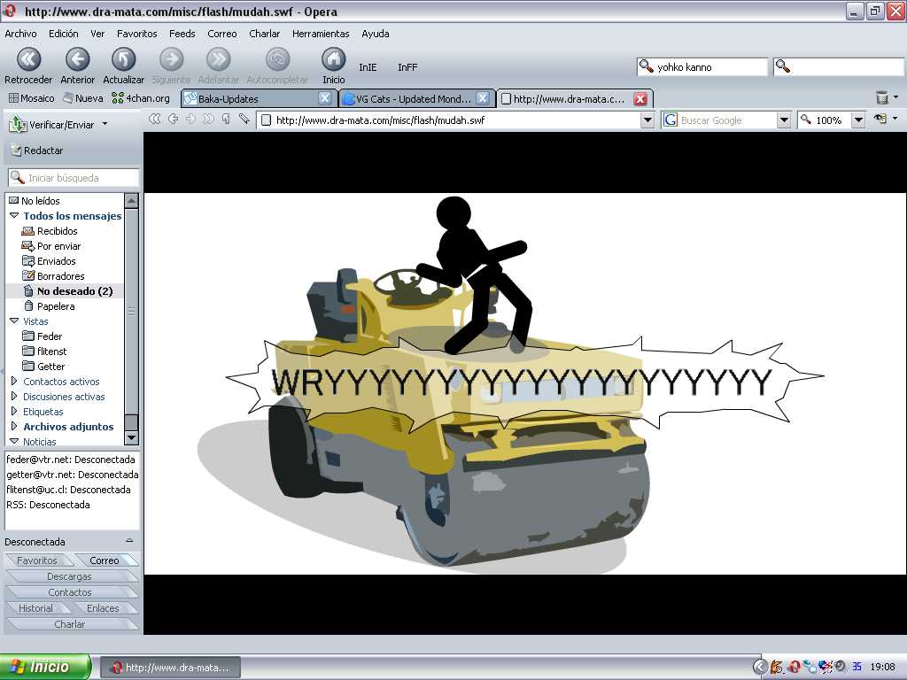Expand the Discusiones activas section

tap(14, 396)
